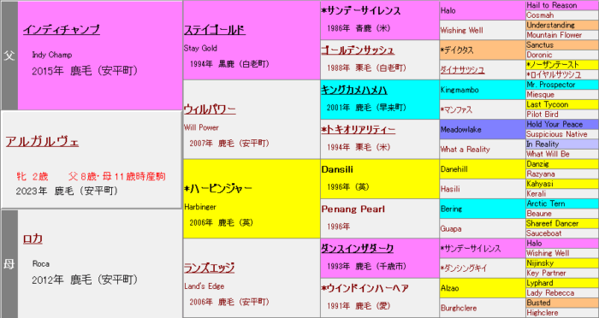Open the アルガルヴェ horse link
Image resolution: width=599 pixels, height=318 pixels.
coord(42,142)
